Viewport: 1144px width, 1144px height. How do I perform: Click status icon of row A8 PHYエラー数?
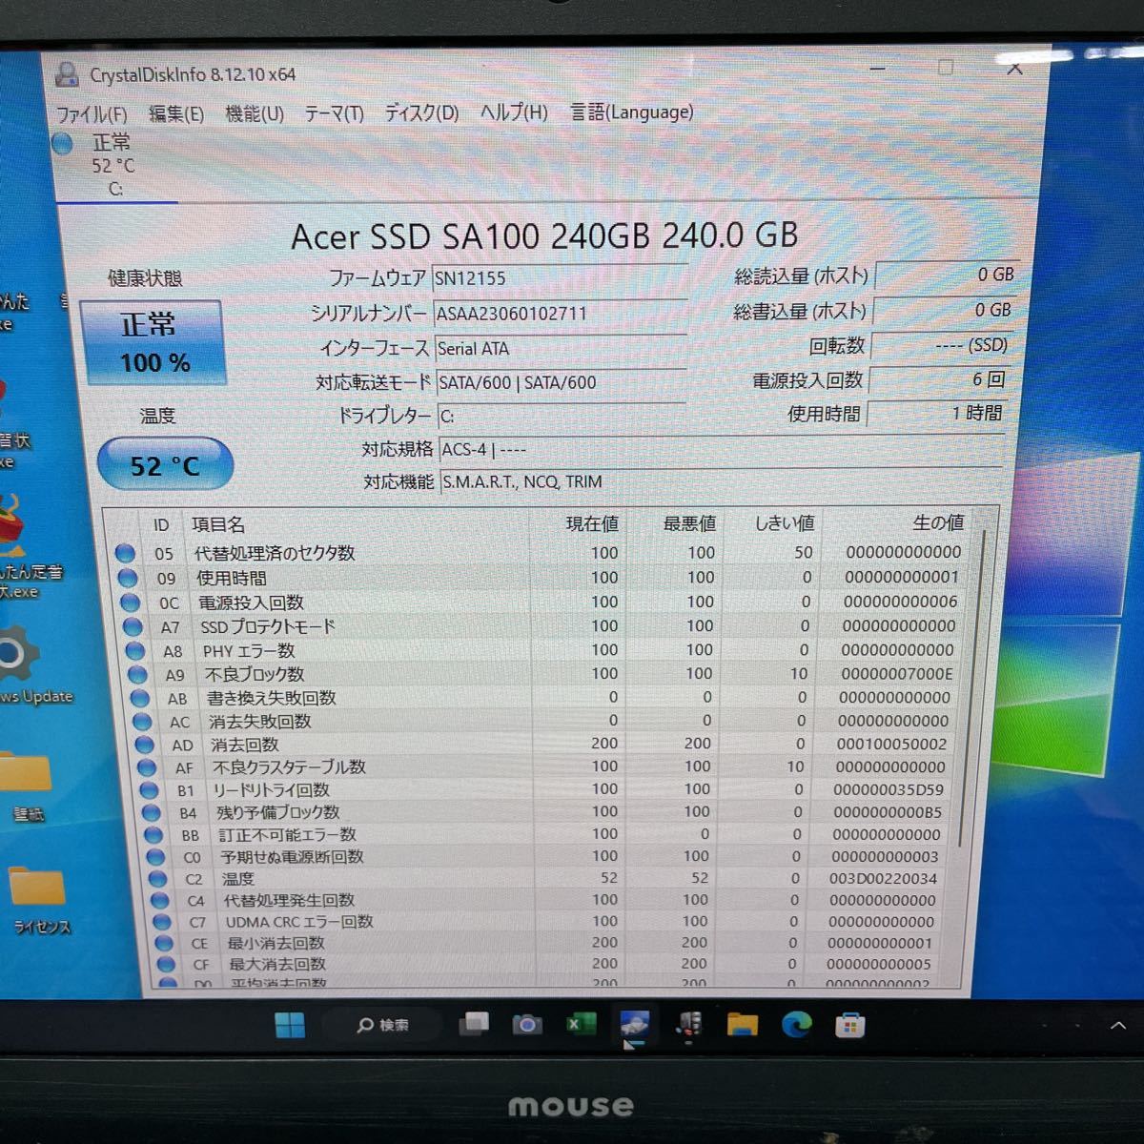click(135, 651)
